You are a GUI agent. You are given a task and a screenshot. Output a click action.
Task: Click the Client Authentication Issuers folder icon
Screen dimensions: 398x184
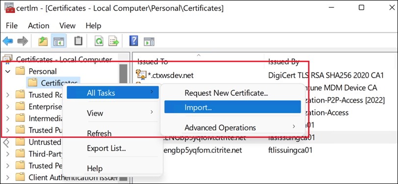click(x=20, y=177)
